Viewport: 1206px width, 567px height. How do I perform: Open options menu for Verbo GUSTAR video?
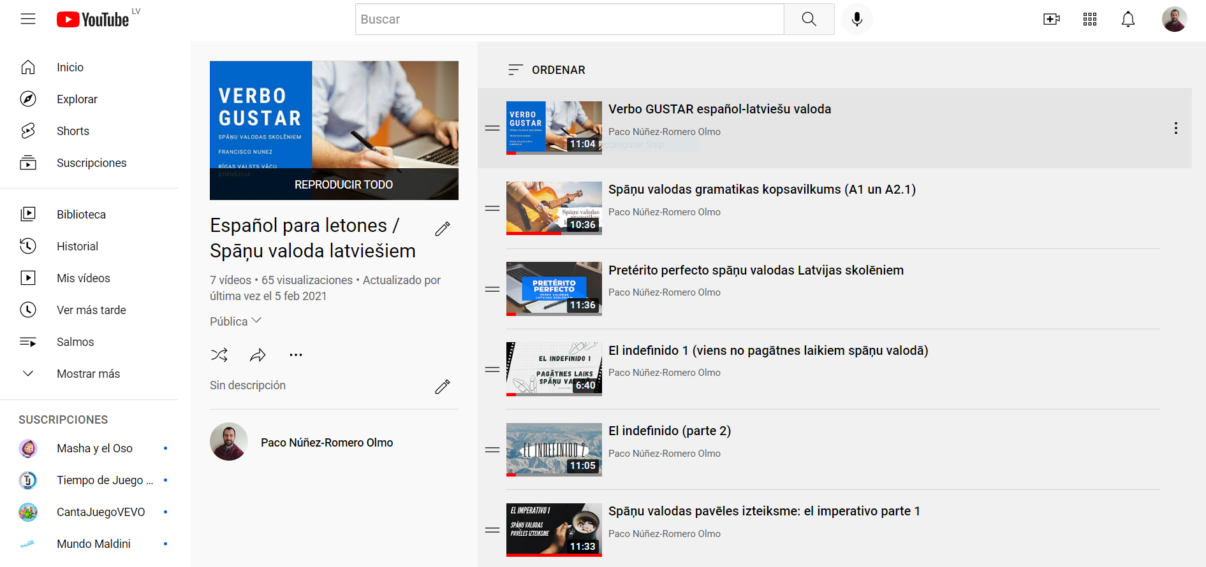pyautogui.click(x=1175, y=128)
